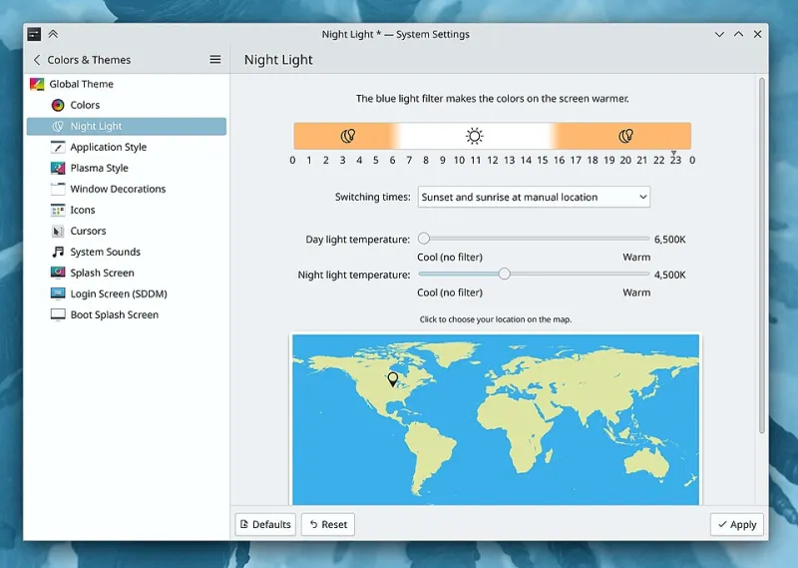The image size is (798, 568).
Task: Go back with the Colors & Themes arrow
Action: [37, 60]
